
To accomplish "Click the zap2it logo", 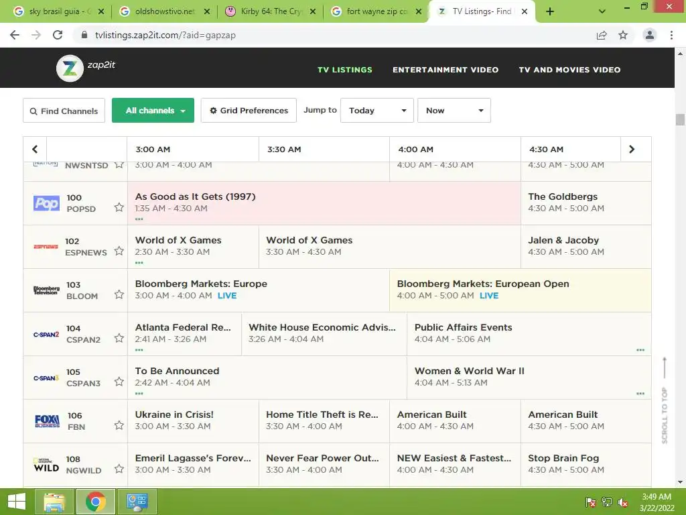I will click(86, 68).
